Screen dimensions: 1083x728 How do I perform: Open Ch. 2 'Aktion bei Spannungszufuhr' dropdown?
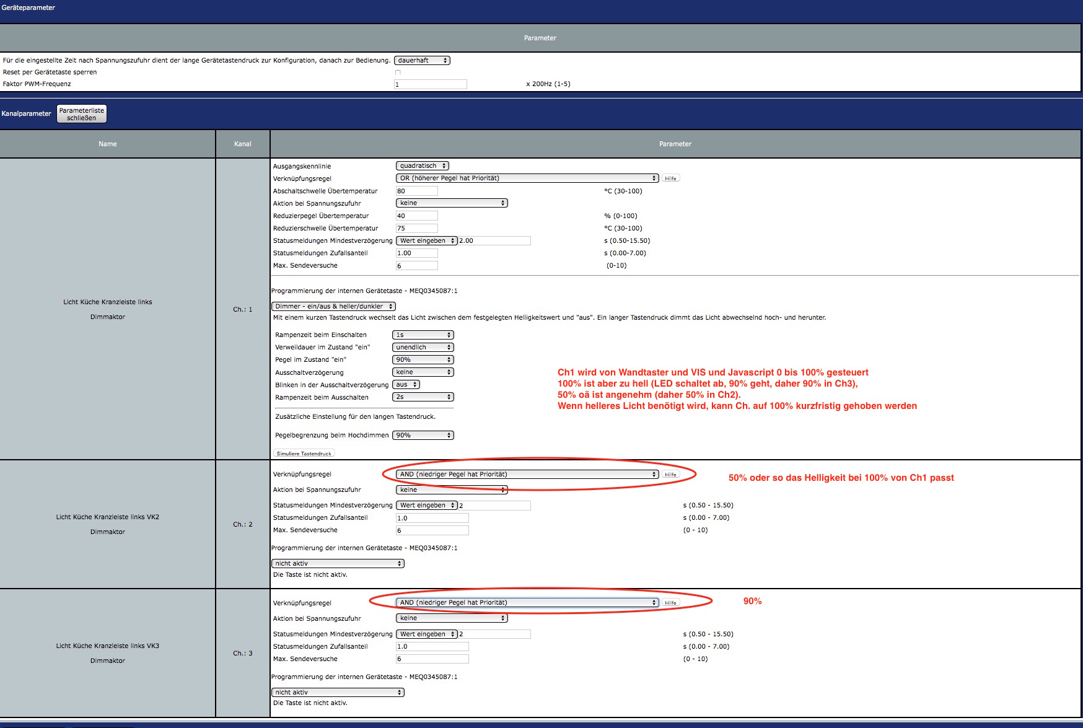tap(452, 489)
